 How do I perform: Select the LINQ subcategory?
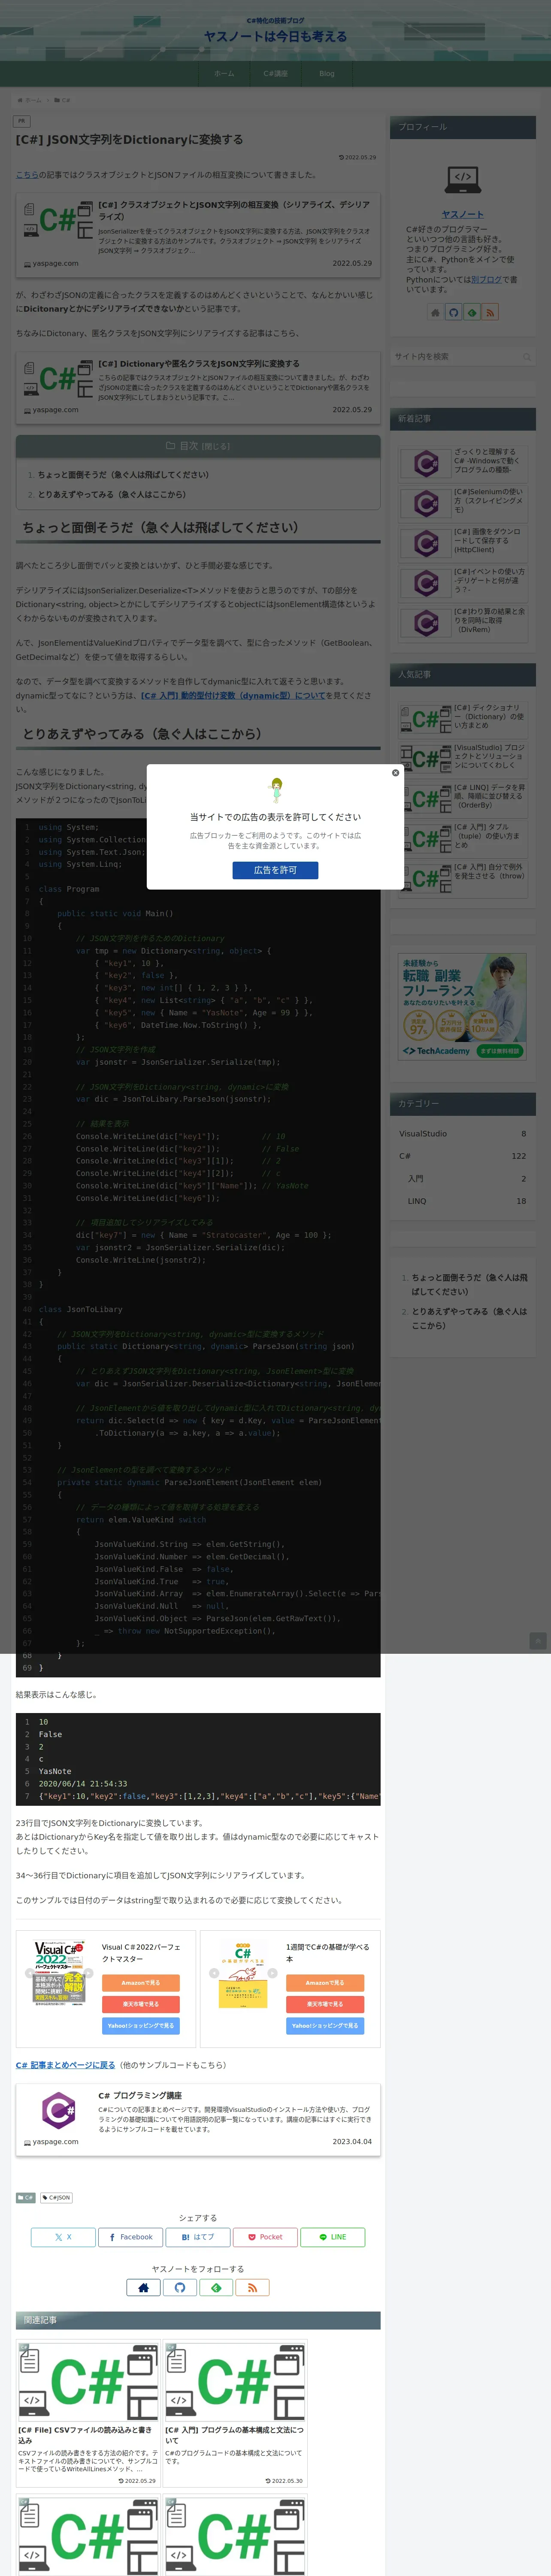pos(466,1201)
